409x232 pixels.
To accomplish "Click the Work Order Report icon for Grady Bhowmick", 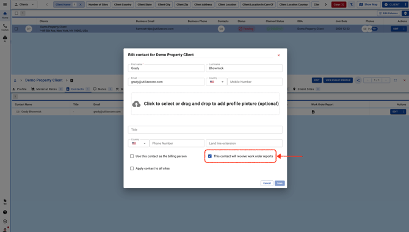I will (313, 112).
